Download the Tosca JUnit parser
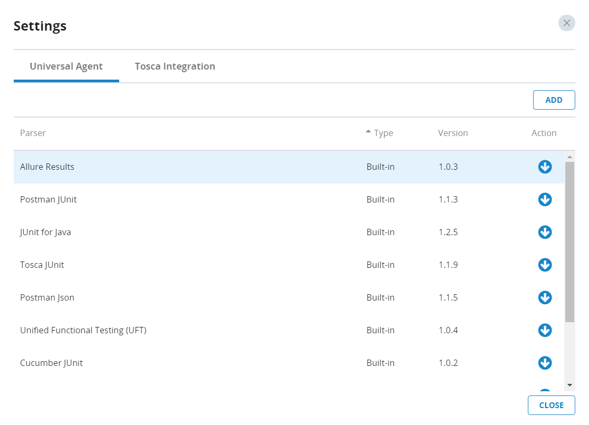Image resolution: width=589 pixels, height=425 pixels. click(545, 265)
